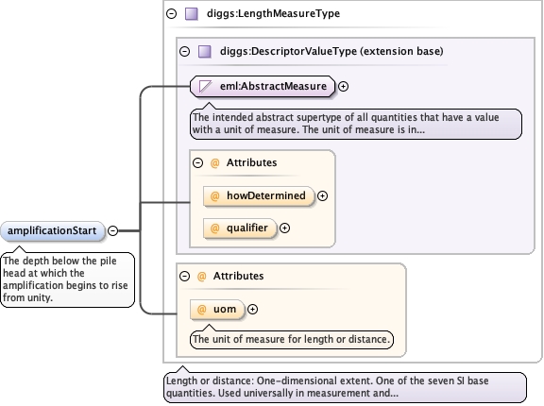Expand the eml:AbstractMeasure element
544x406 pixels.
click(x=343, y=86)
